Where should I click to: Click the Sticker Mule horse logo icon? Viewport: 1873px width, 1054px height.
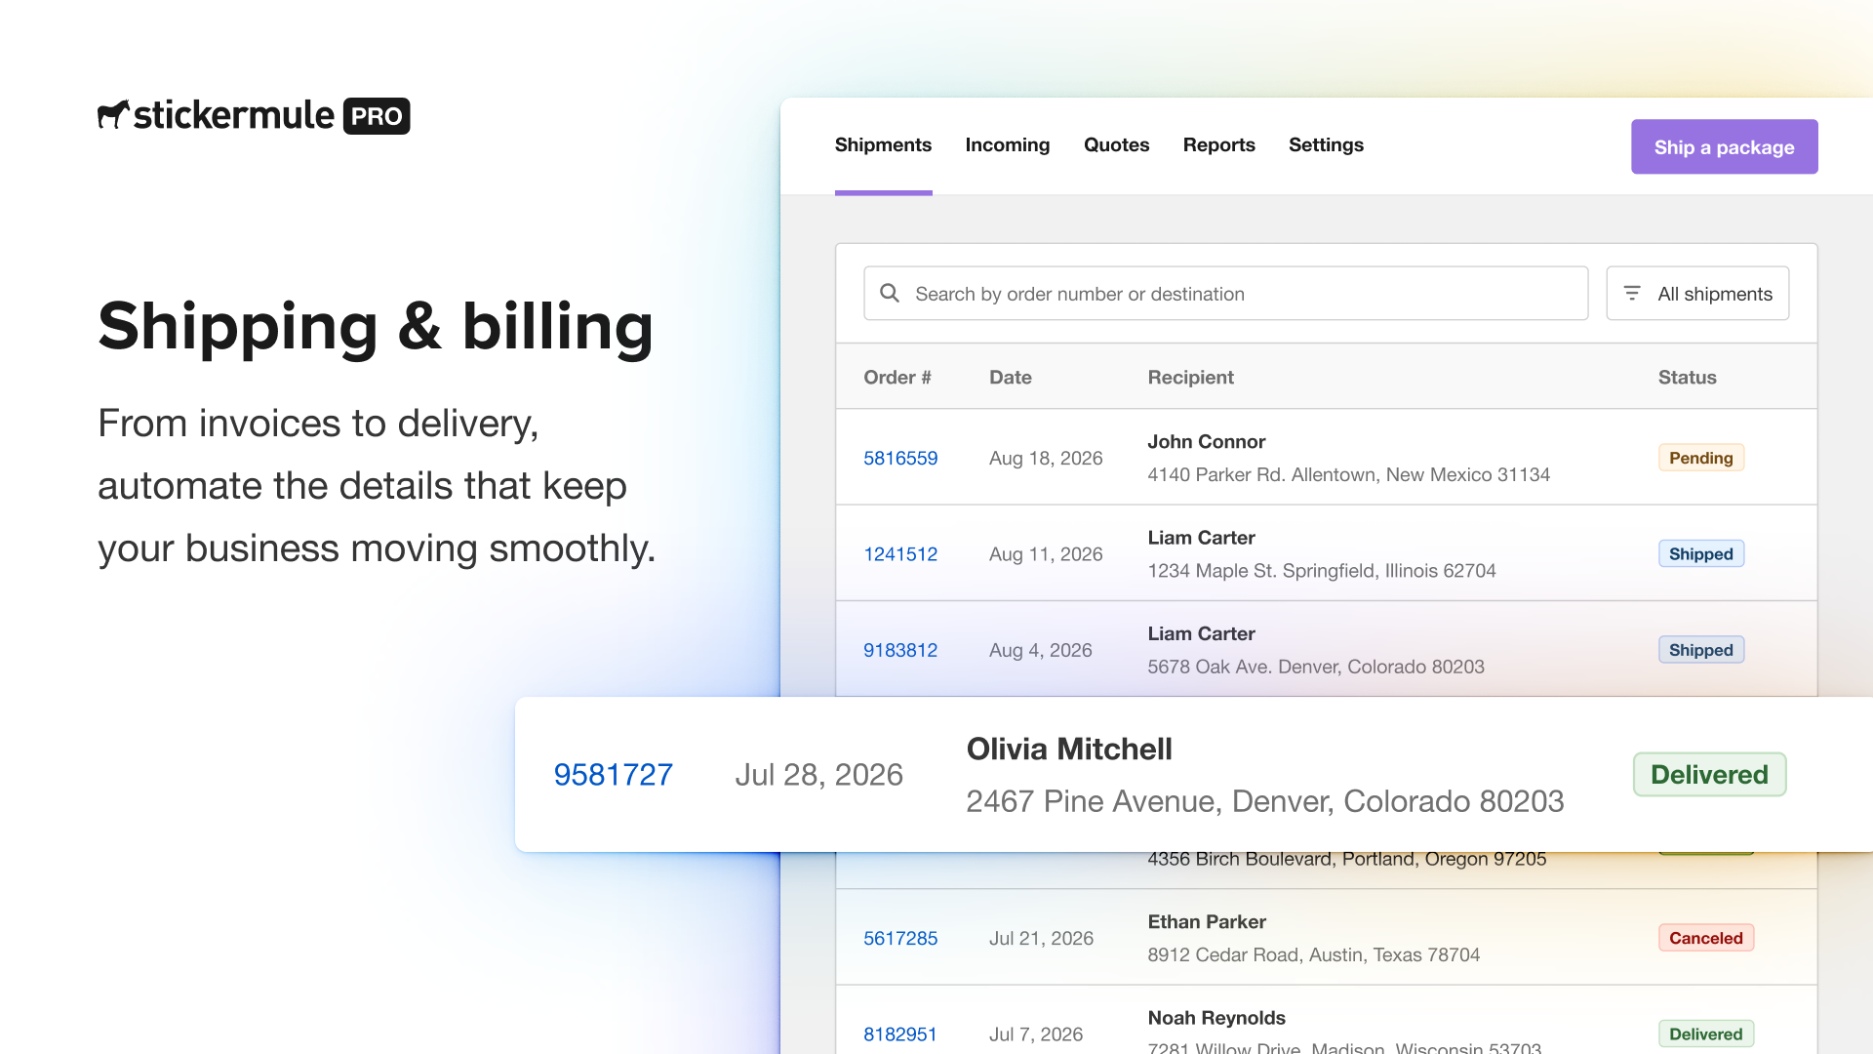[x=113, y=115]
